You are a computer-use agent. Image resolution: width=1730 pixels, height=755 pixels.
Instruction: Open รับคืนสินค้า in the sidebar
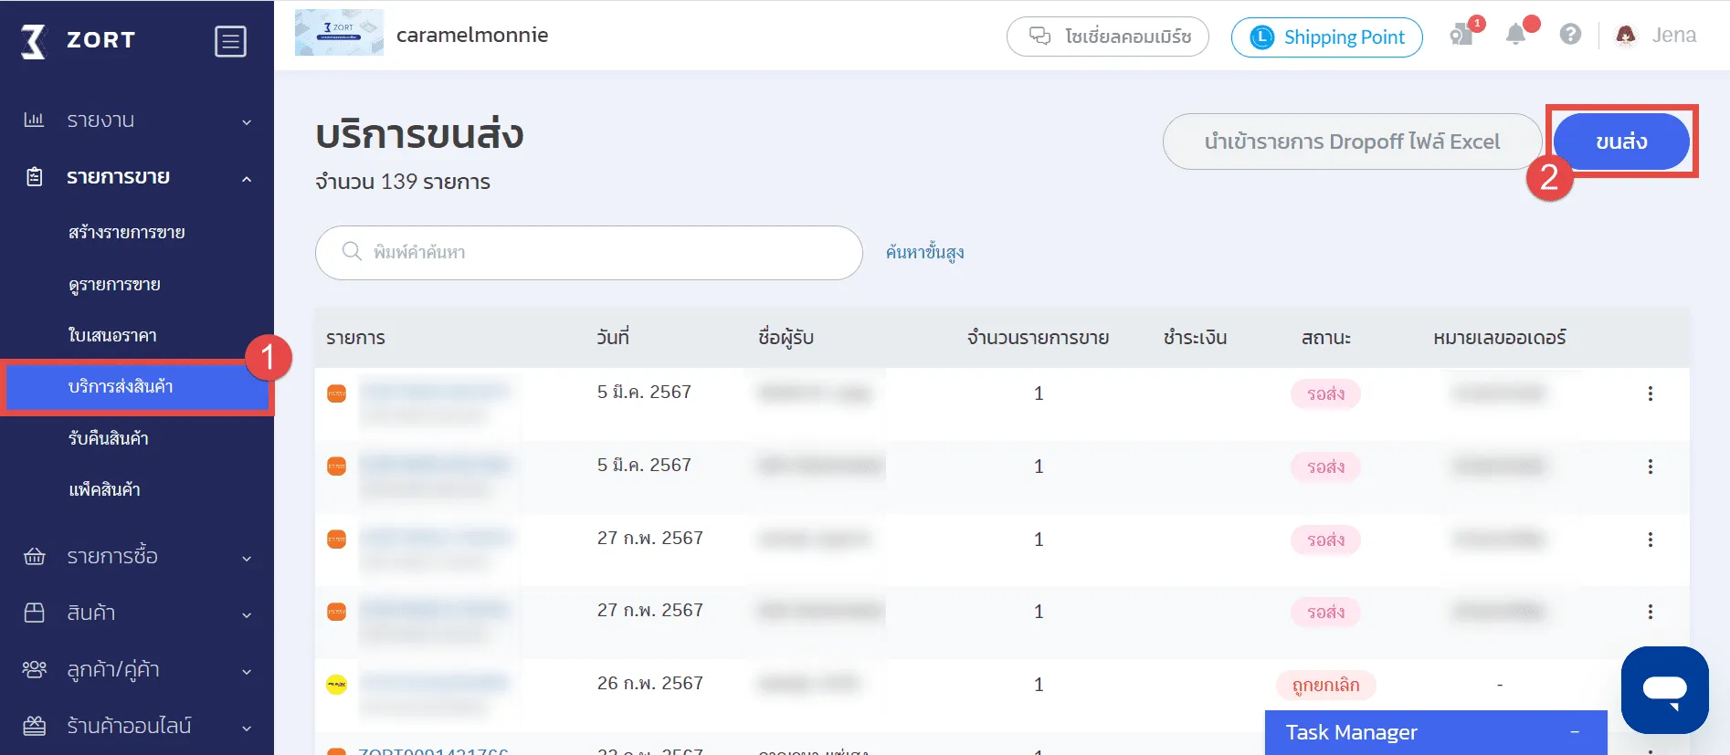(109, 438)
